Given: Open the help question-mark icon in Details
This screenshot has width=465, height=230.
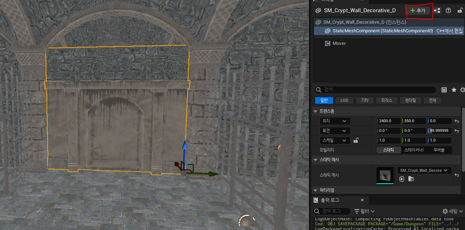Looking at the screenshot, I should click(448, 10).
